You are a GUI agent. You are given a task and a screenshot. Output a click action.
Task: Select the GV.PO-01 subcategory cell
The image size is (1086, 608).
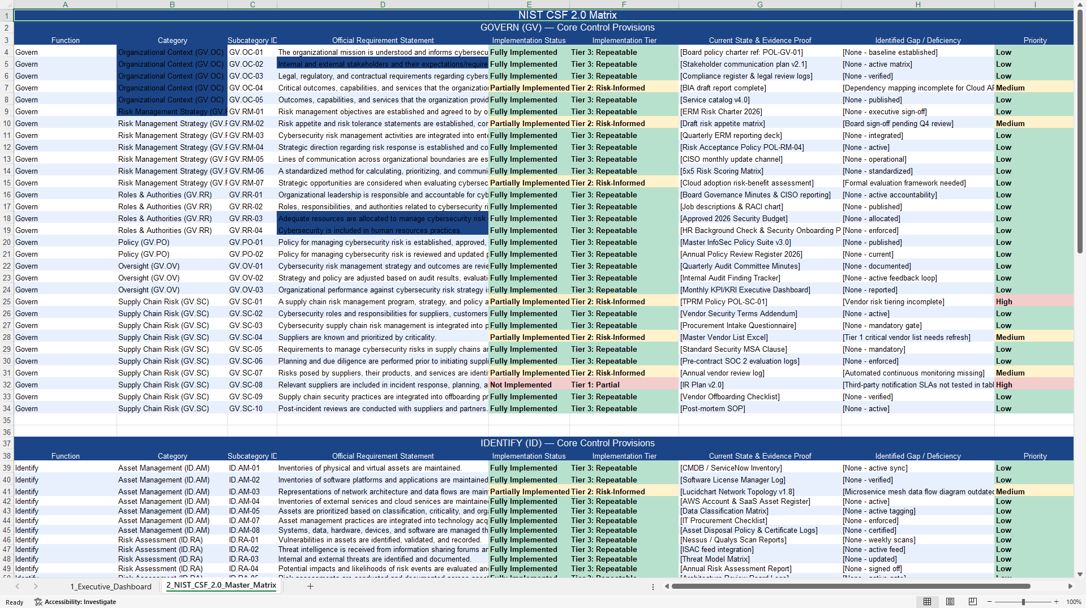(x=252, y=243)
